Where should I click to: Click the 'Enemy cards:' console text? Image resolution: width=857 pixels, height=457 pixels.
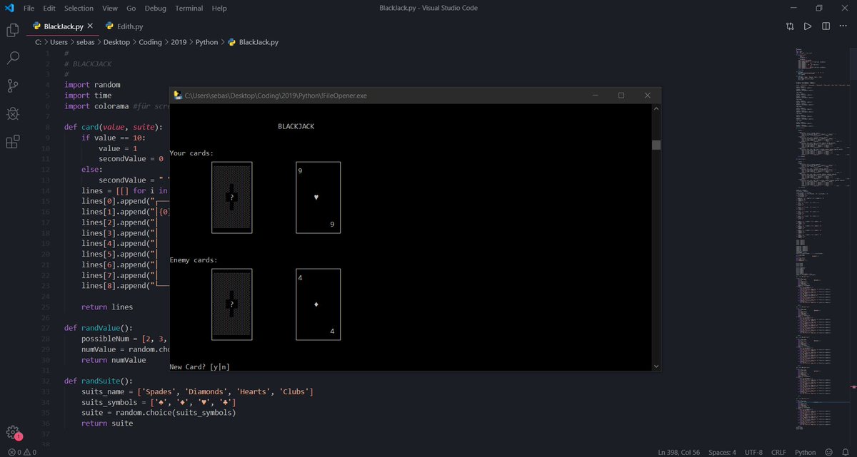tap(194, 260)
